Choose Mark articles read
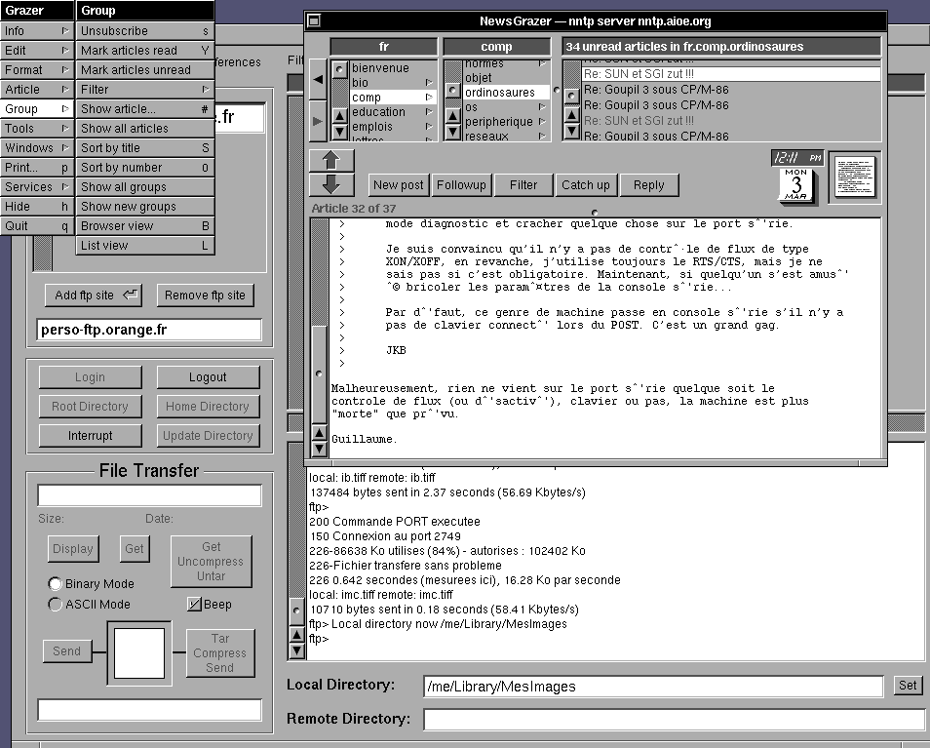The height and width of the screenshot is (748, 930). [145, 51]
